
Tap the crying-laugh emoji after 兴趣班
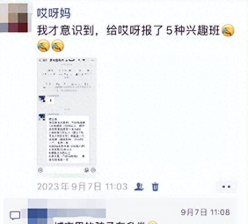pos(228,30)
